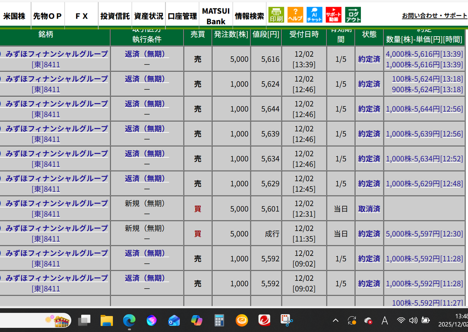Image resolution: width=468 pixels, height=332 pixels.
Task: Open Microsoft Edge from the taskbar
Action: 129,321
